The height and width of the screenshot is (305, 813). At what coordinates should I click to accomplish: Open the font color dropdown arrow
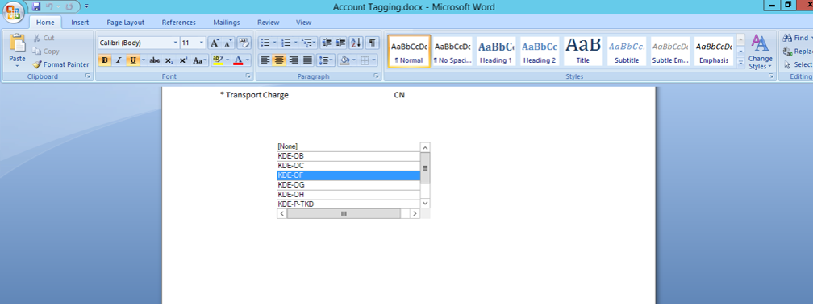tap(248, 60)
